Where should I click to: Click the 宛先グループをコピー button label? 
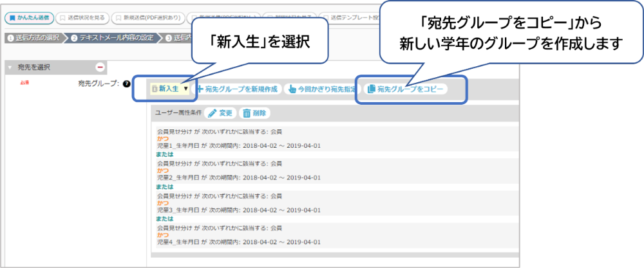[410, 89]
